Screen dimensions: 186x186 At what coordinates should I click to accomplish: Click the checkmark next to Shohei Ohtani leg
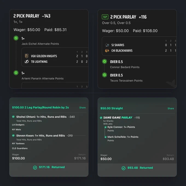coord(13,117)
